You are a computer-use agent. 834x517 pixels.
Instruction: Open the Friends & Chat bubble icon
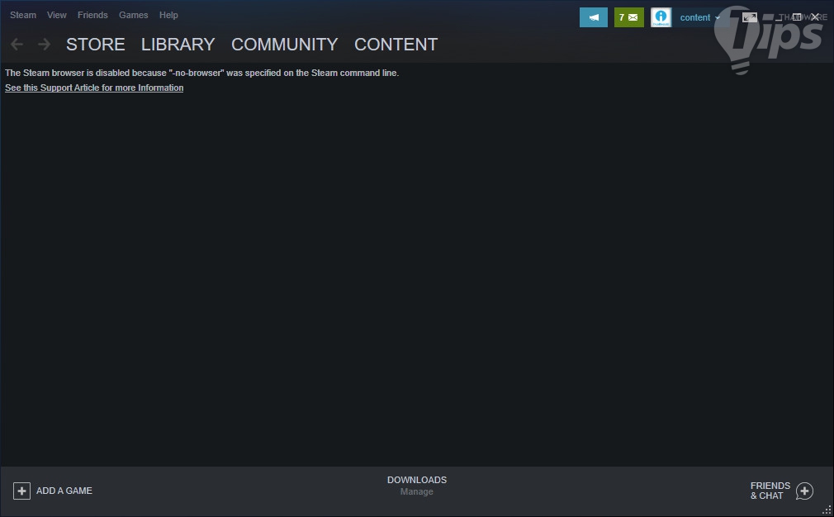tap(805, 491)
